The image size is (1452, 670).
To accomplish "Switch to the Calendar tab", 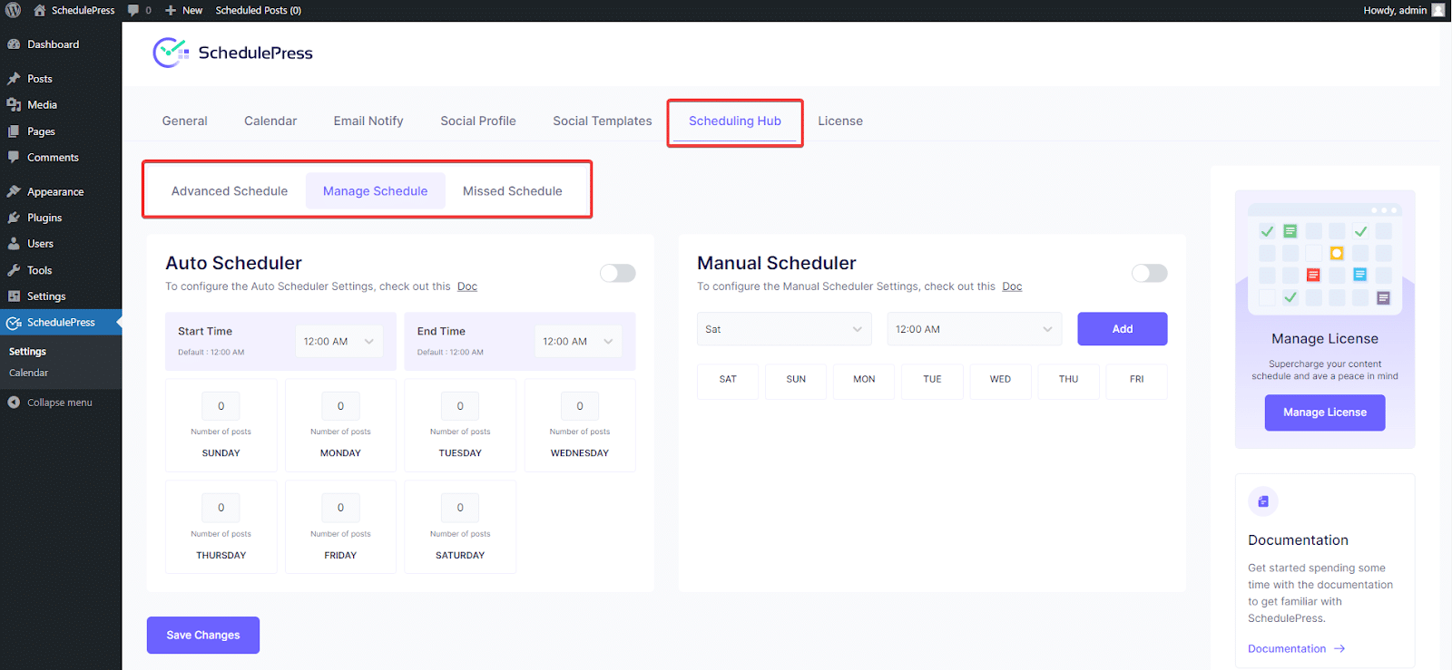I will (270, 121).
